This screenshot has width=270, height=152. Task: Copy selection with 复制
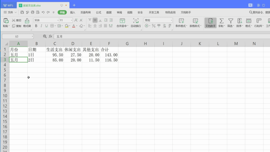[x=17, y=26]
